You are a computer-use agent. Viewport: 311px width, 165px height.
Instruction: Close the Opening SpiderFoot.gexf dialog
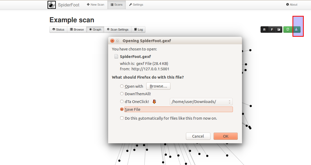point(112,41)
